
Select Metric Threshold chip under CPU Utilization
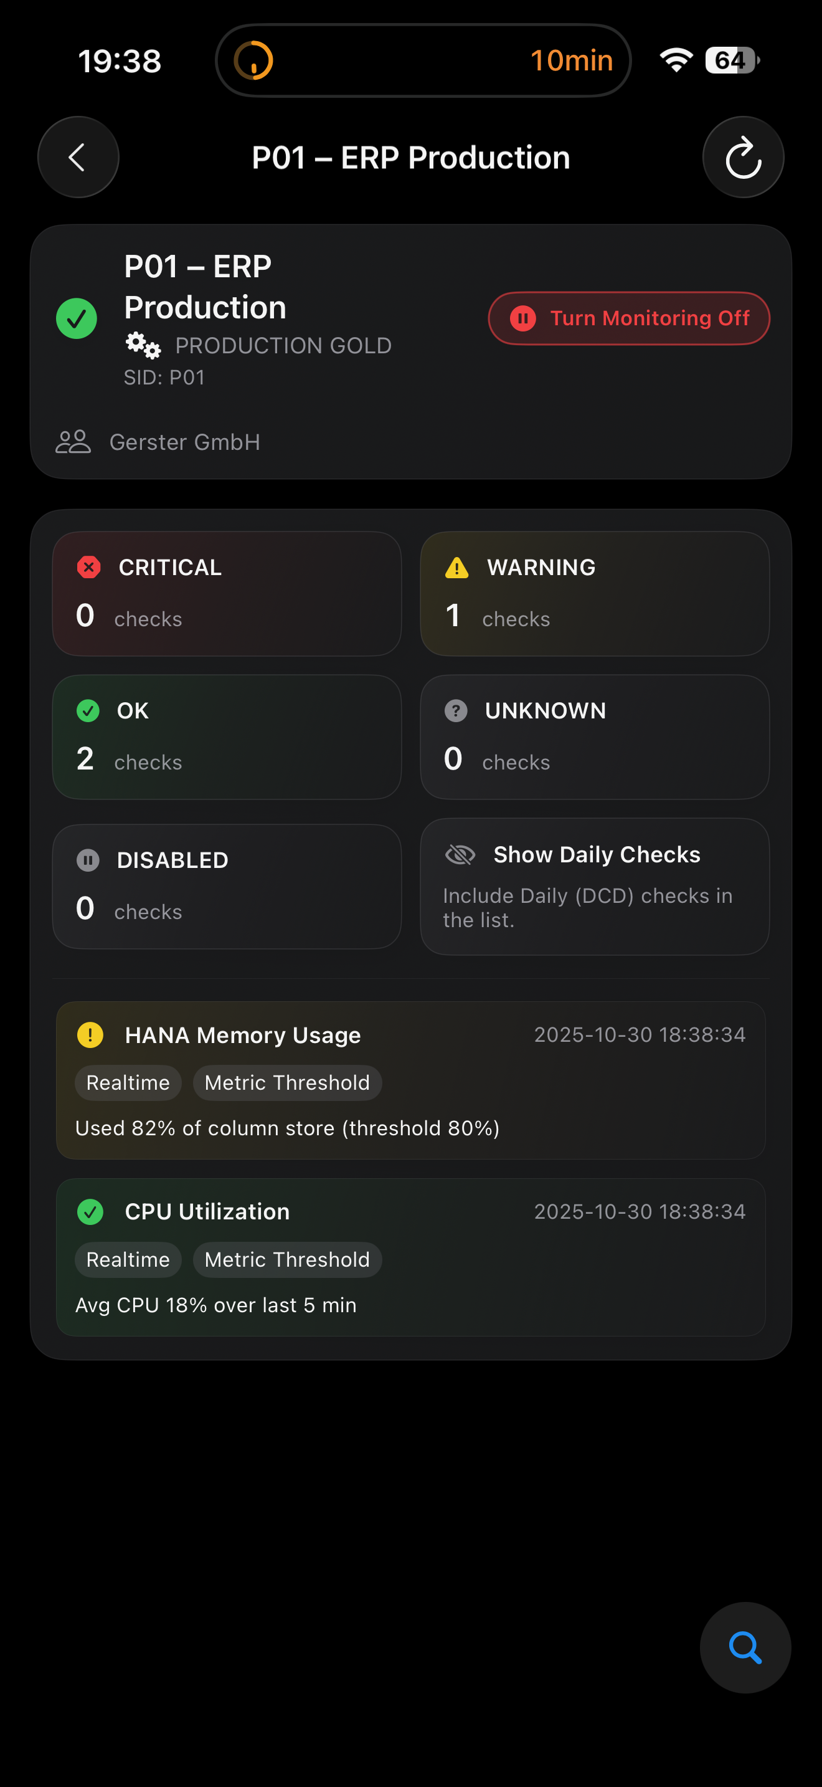287,1259
